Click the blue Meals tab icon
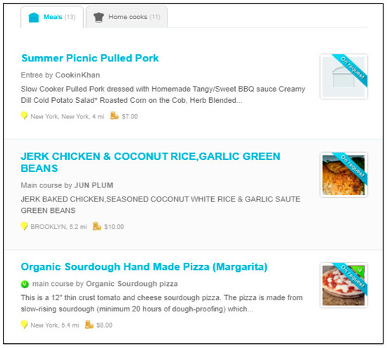This screenshot has height=348, width=387. tap(34, 18)
